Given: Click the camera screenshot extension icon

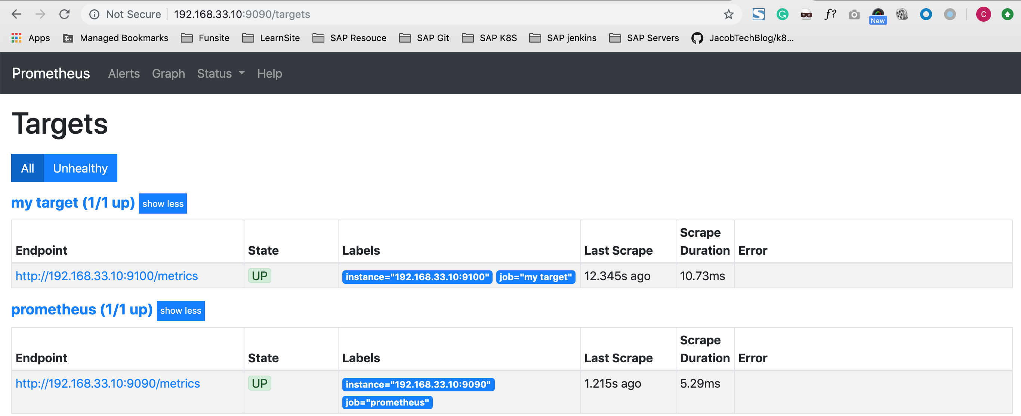Looking at the screenshot, I should 854,15.
